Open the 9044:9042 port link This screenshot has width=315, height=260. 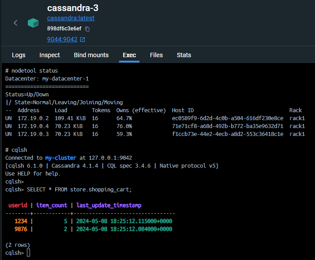[62, 39]
